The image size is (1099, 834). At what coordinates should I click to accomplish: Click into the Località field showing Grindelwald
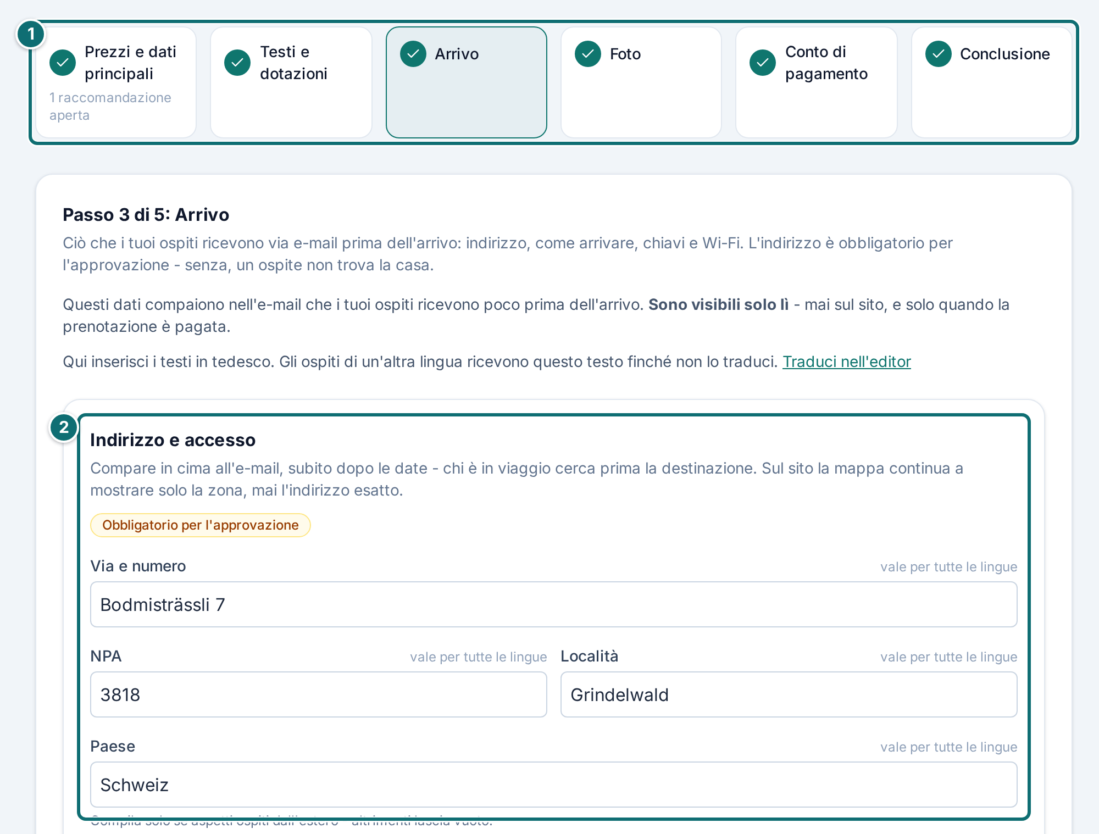(789, 694)
